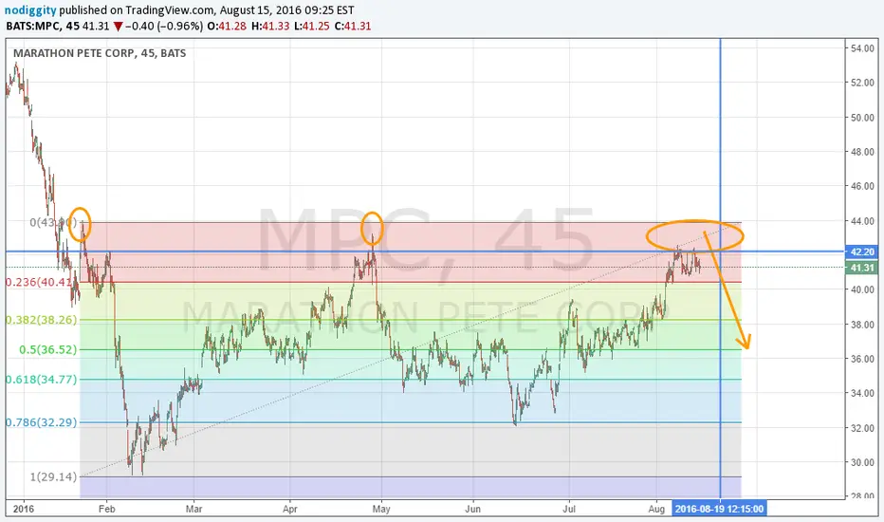Click the green 41.31 current price label
The height and width of the screenshot is (522, 884).
(862, 268)
